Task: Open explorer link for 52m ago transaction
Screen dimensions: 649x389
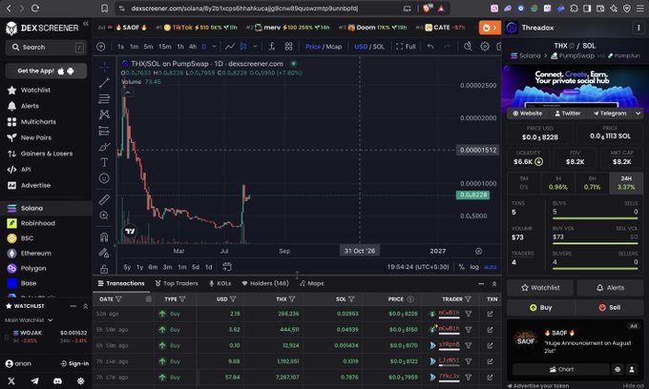Action: (x=490, y=314)
